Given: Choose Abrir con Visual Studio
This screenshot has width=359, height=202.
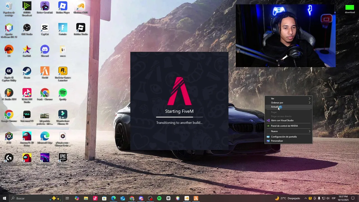Looking at the screenshot, I should [x=289, y=120].
